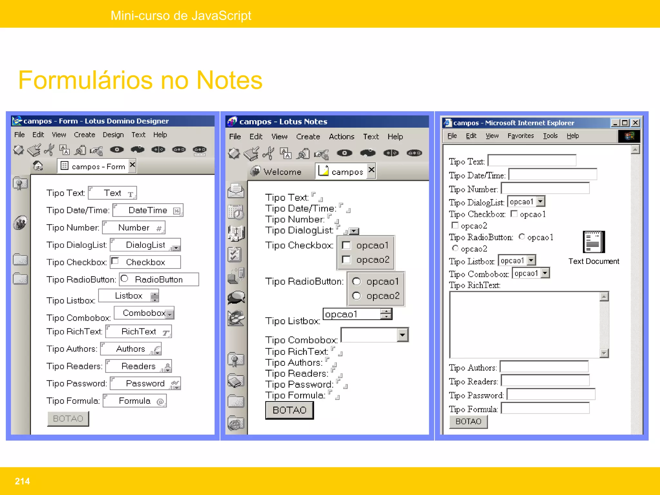Screen dimensions: 660x495
Task: Select opcao1 radio button in Internet Explorer
Action: [x=521, y=237]
